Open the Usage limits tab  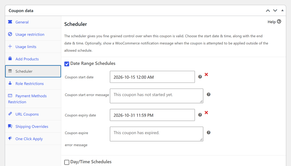tap(33, 47)
